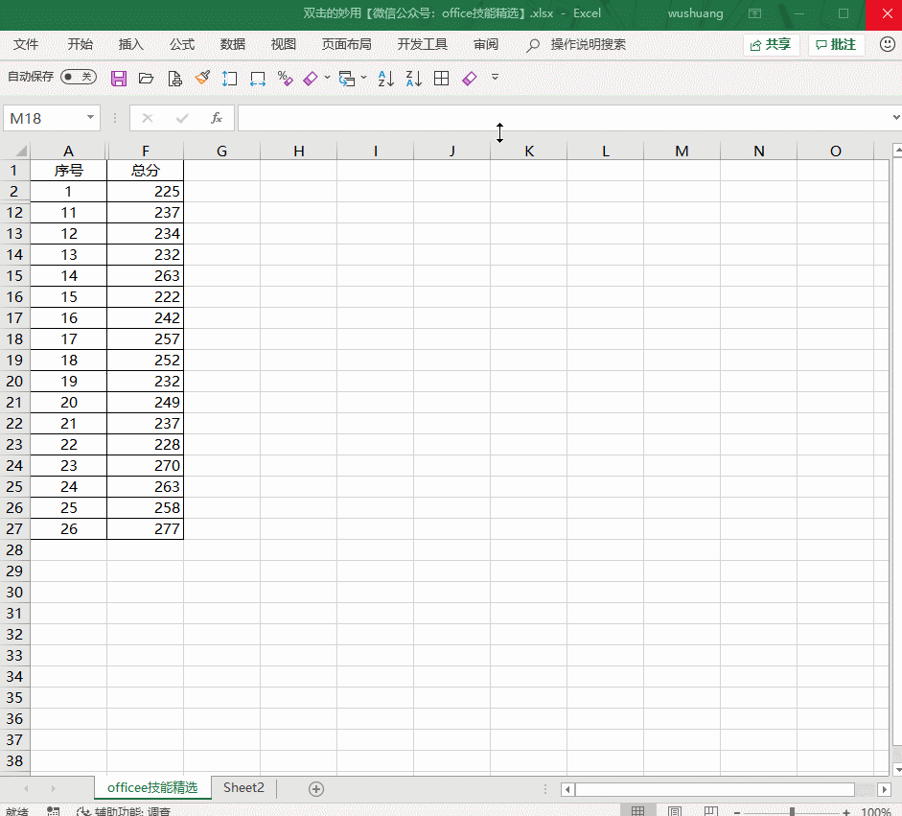Click the horizontal scrollbar right arrow

point(884,789)
